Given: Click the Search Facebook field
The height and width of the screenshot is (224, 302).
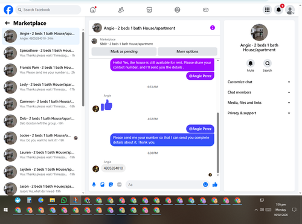Looking at the screenshot, I should point(48,10).
